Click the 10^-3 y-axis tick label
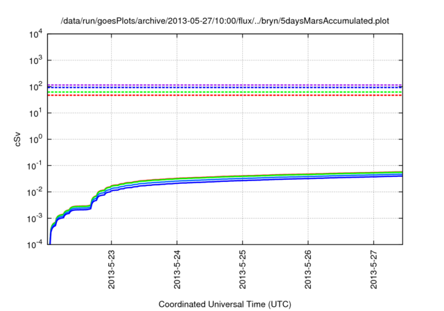This screenshot has width=444, height=311. pyautogui.click(x=35, y=218)
